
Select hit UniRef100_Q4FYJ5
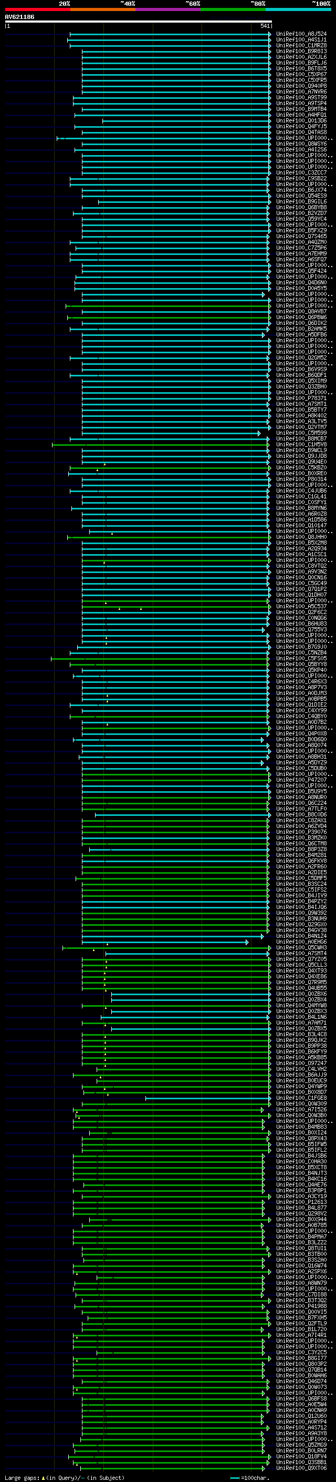pos(301,127)
